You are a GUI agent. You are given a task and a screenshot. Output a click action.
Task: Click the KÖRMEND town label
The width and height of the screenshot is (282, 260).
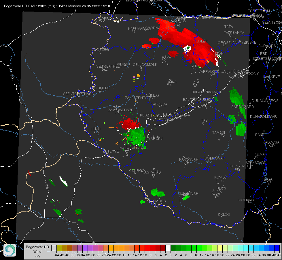[x=101, y=88]
